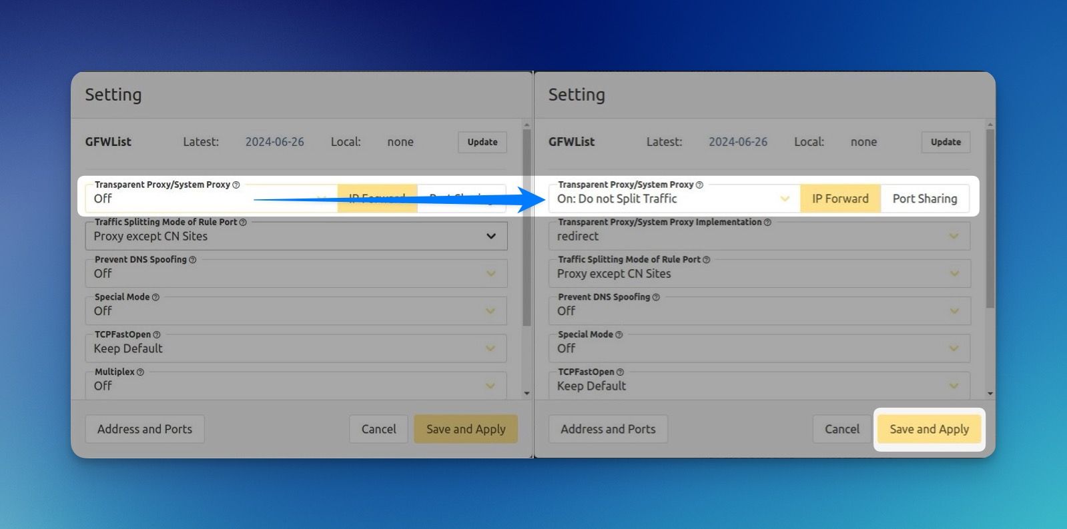Toggle IP Forward in the right Setting panel
Screen dimensions: 1067x529
(840, 199)
